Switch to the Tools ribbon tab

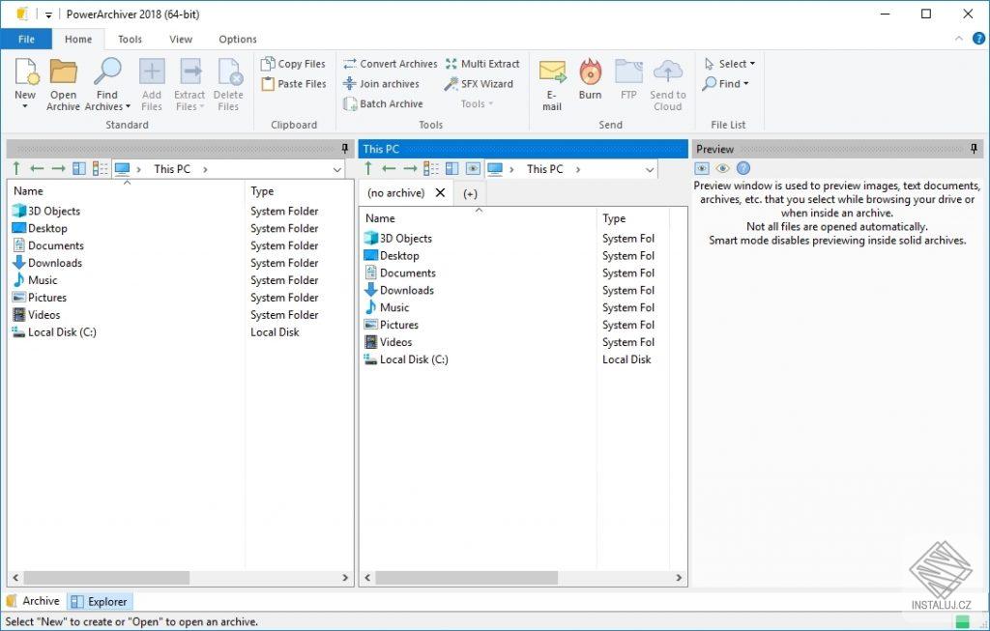(130, 39)
